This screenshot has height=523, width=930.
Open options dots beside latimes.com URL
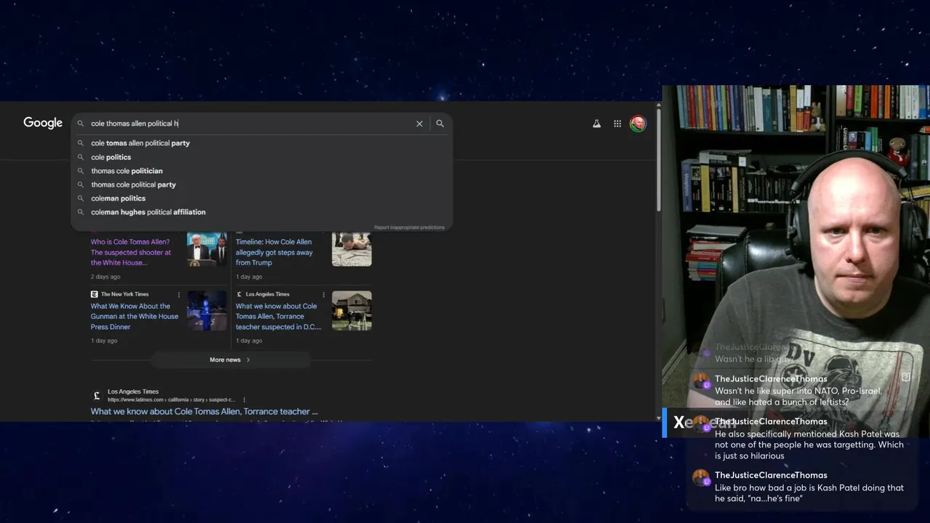point(244,400)
